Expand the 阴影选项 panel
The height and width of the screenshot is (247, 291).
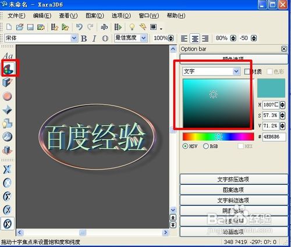click(234, 210)
